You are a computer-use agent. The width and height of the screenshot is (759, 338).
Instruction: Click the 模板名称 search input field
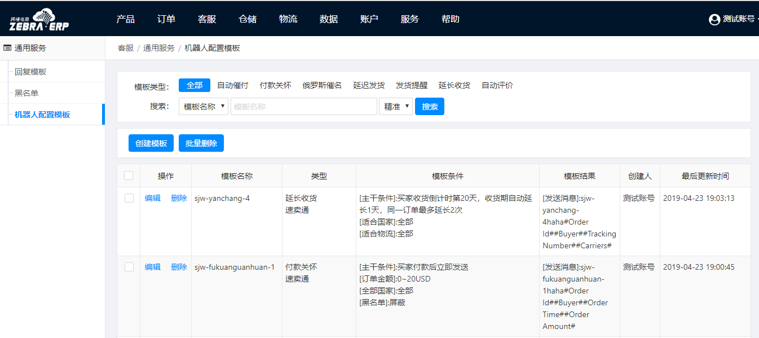pyautogui.click(x=303, y=107)
